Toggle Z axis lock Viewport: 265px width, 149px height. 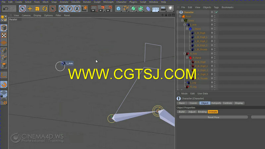(77, 9)
